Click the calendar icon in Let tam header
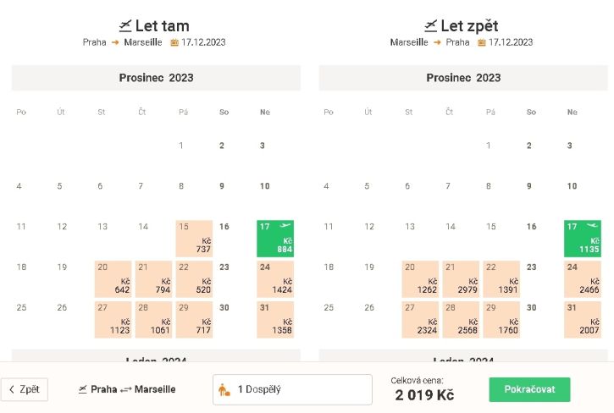Viewport: 614px width, 413px height. tap(174, 42)
